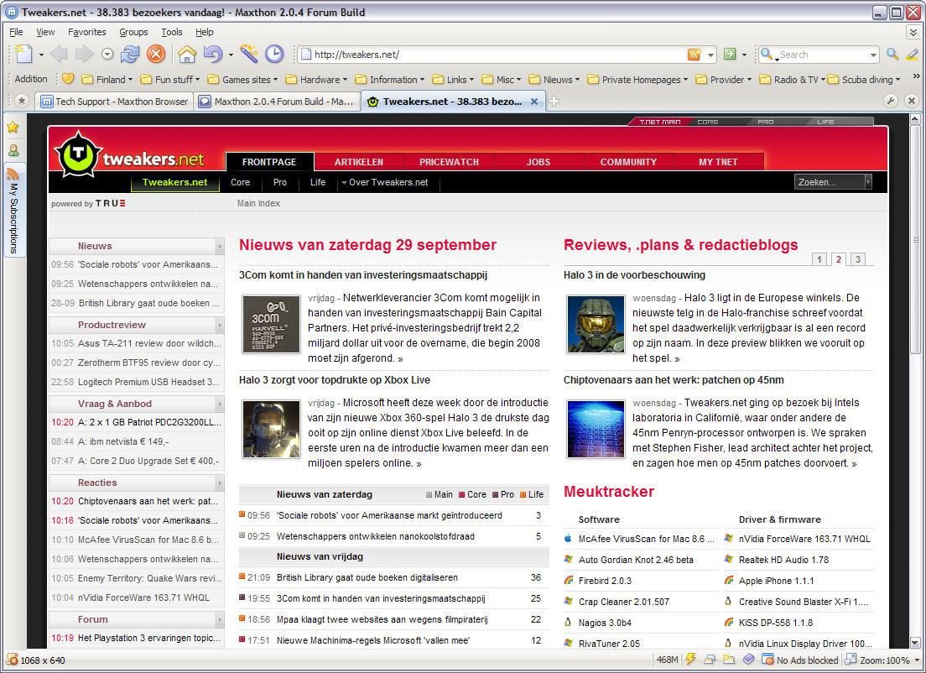
Task: Open the Favorites menu
Action: click(x=87, y=32)
